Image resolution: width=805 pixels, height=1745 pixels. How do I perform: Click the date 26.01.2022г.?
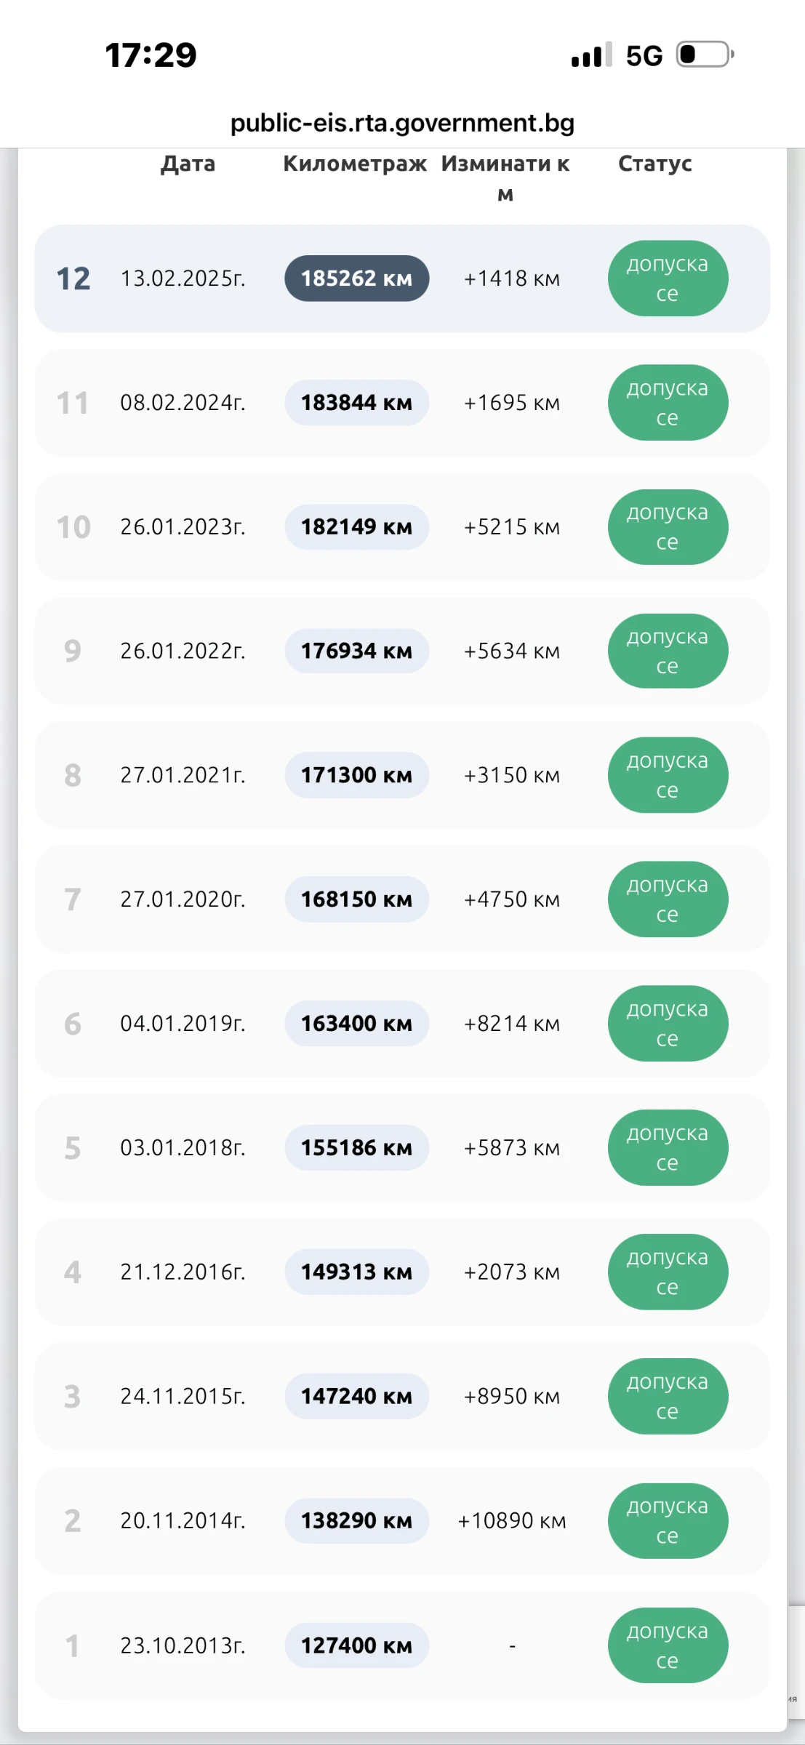(x=183, y=651)
